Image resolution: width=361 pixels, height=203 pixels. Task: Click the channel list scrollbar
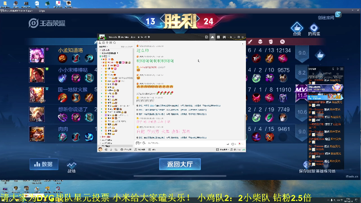133,76
